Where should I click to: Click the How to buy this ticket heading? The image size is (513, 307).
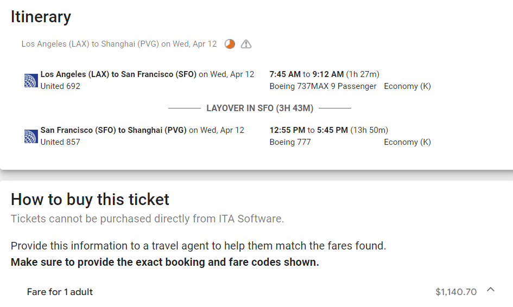90,200
